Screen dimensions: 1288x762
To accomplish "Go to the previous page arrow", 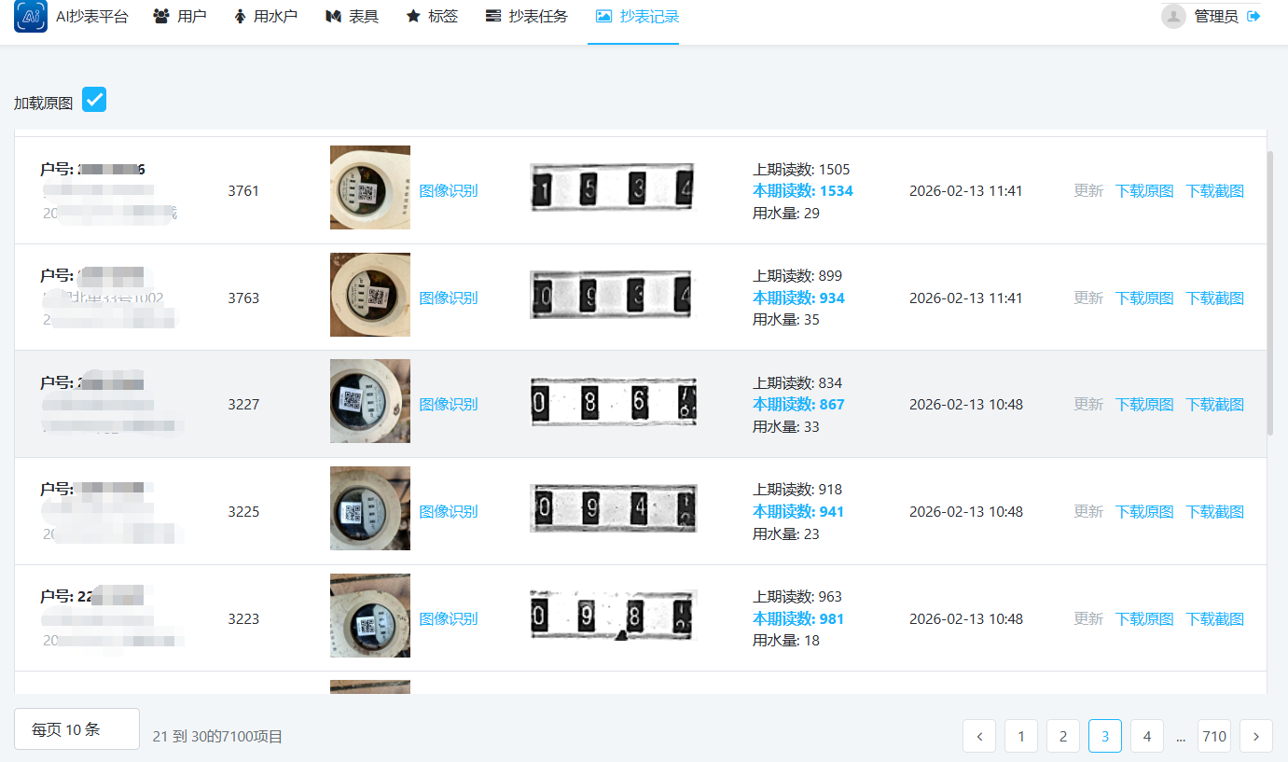I will coord(979,736).
